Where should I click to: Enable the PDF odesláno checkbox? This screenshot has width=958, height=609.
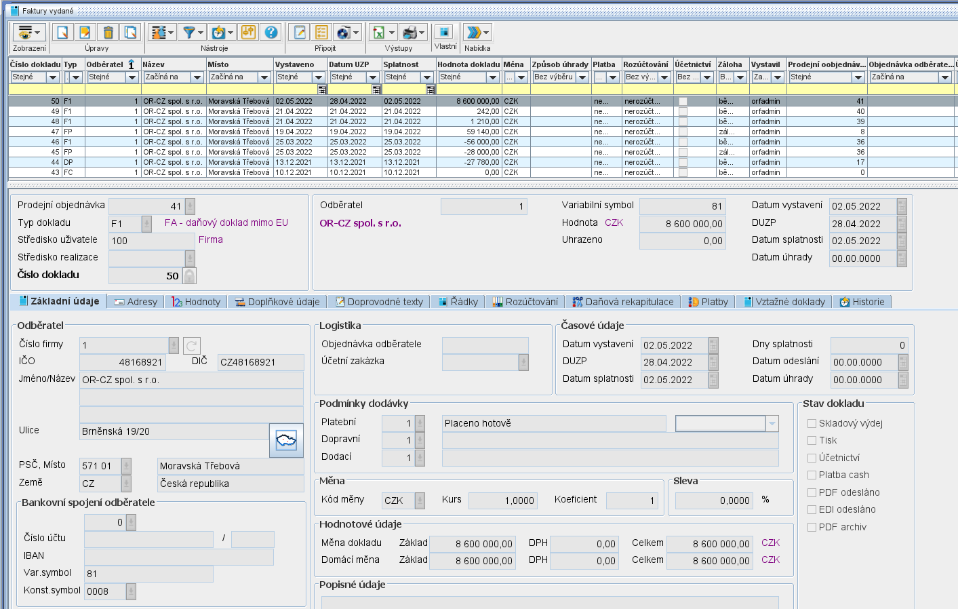812,492
